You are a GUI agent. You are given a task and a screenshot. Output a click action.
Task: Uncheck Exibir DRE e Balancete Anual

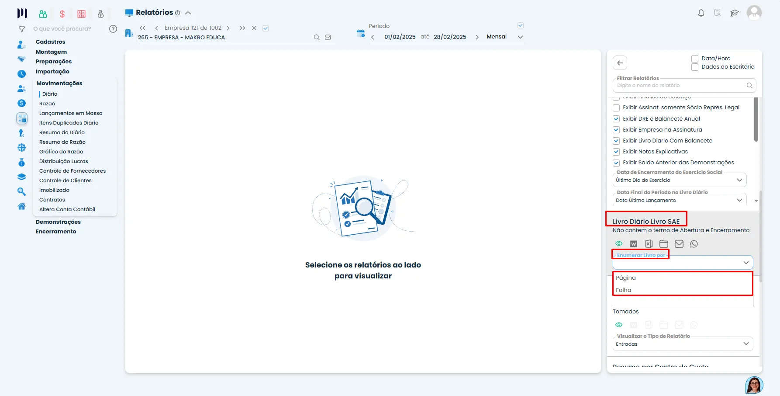pos(616,119)
